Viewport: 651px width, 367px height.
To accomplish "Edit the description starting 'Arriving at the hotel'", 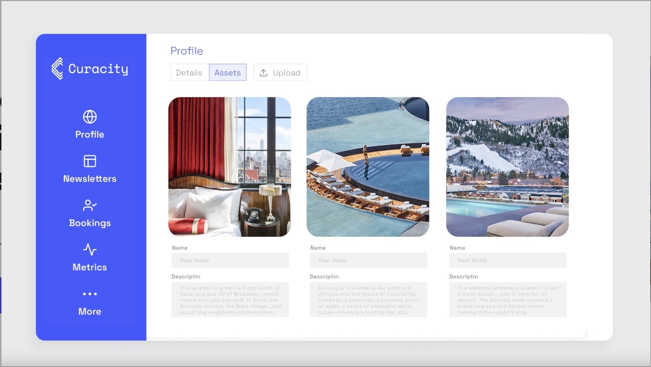I will (x=368, y=300).
